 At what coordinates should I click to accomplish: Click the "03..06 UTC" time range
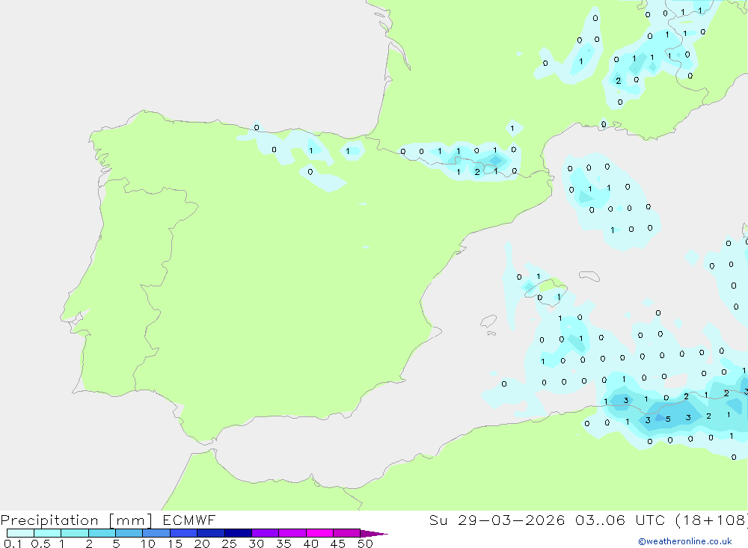tap(619, 520)
